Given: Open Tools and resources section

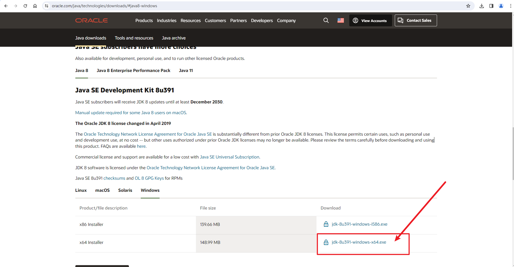Looking at the screenshot, I should tap(134, 38).
